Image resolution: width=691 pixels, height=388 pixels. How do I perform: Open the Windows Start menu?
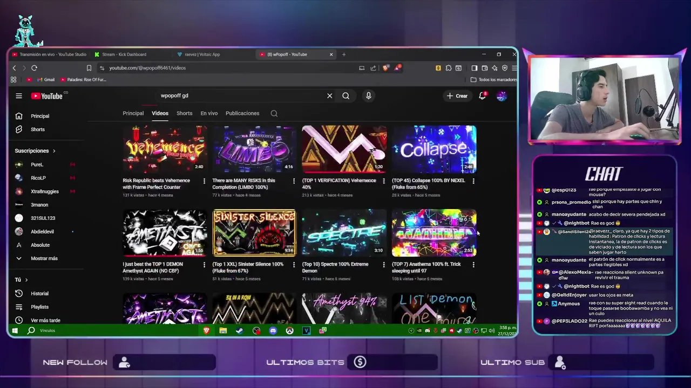15,330
